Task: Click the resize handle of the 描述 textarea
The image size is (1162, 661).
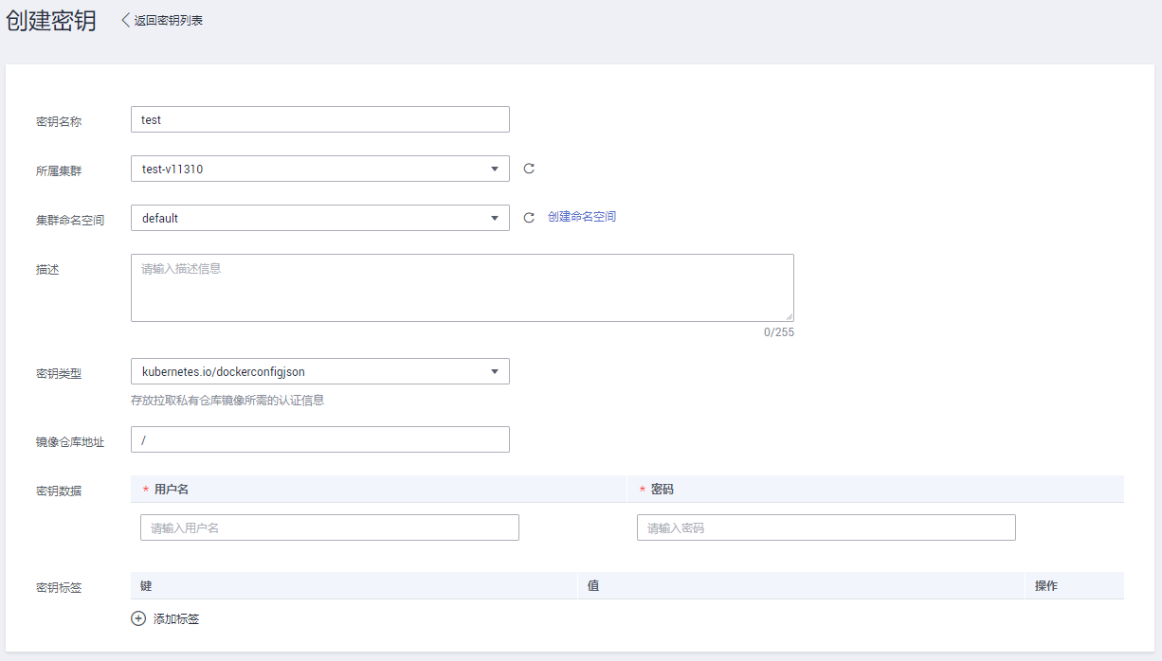Action: click(789, 316)
